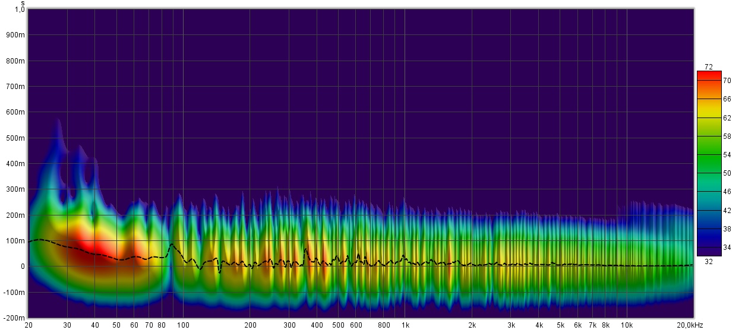Click the 20 frequency axis label
The width and height of the screenshot is (742, 330).
[29, 325]
